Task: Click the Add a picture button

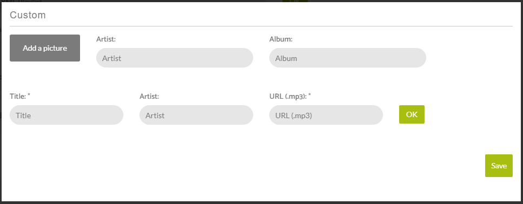Action: [45, 48]
